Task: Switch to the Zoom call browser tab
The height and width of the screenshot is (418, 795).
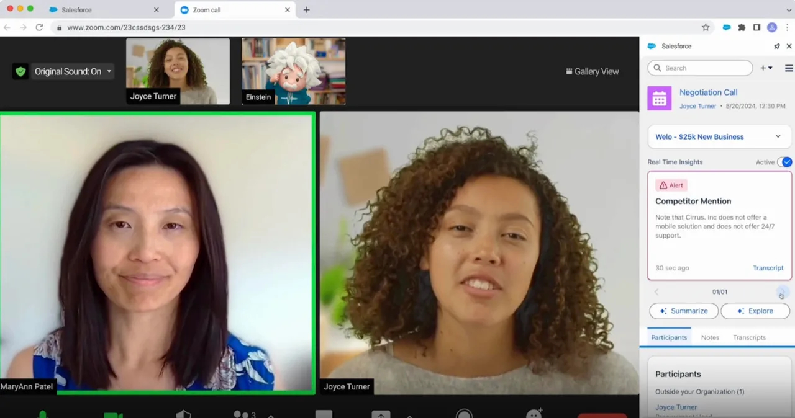Action: pyautogui.click(x=235, y=10)
